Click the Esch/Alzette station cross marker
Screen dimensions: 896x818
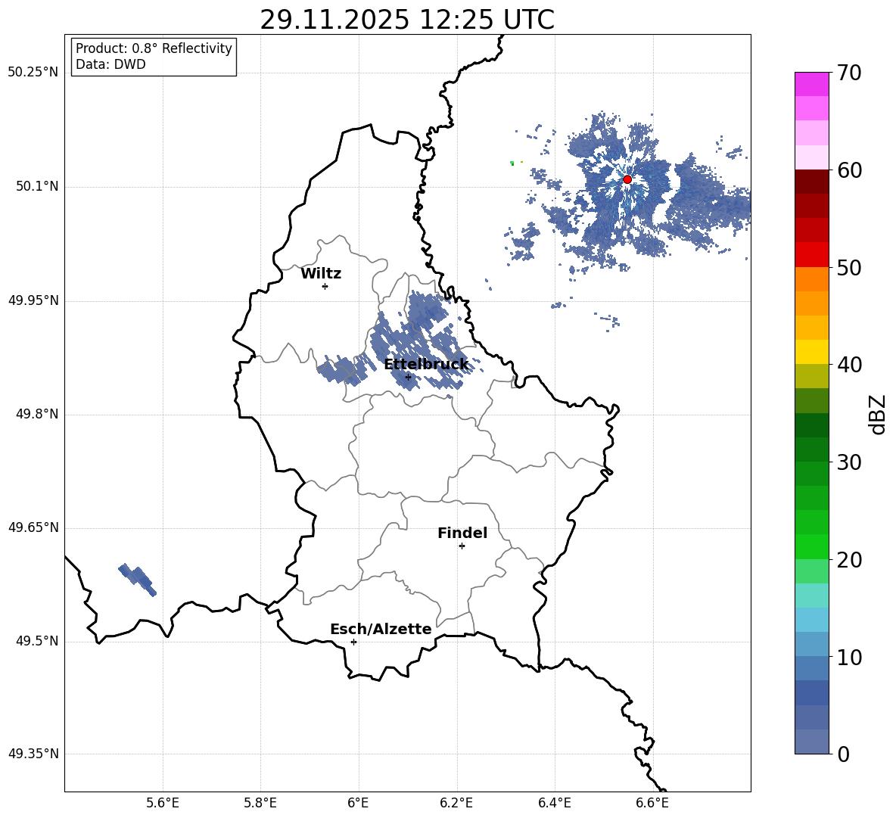[353, 642]
